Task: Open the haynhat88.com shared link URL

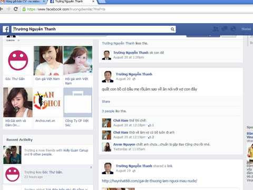Action: click(x=150, y=181)
